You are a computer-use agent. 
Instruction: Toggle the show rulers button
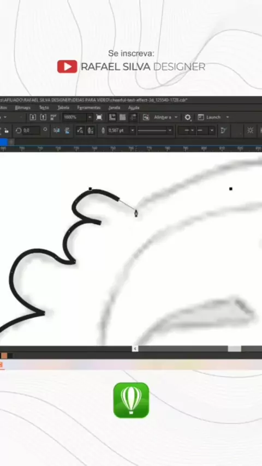(112, 117)
